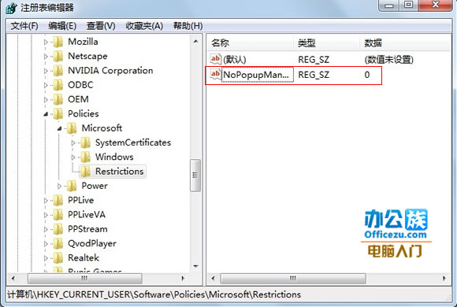
Task: Click the Registry Editor title bar icon
Action: [12, 8]
